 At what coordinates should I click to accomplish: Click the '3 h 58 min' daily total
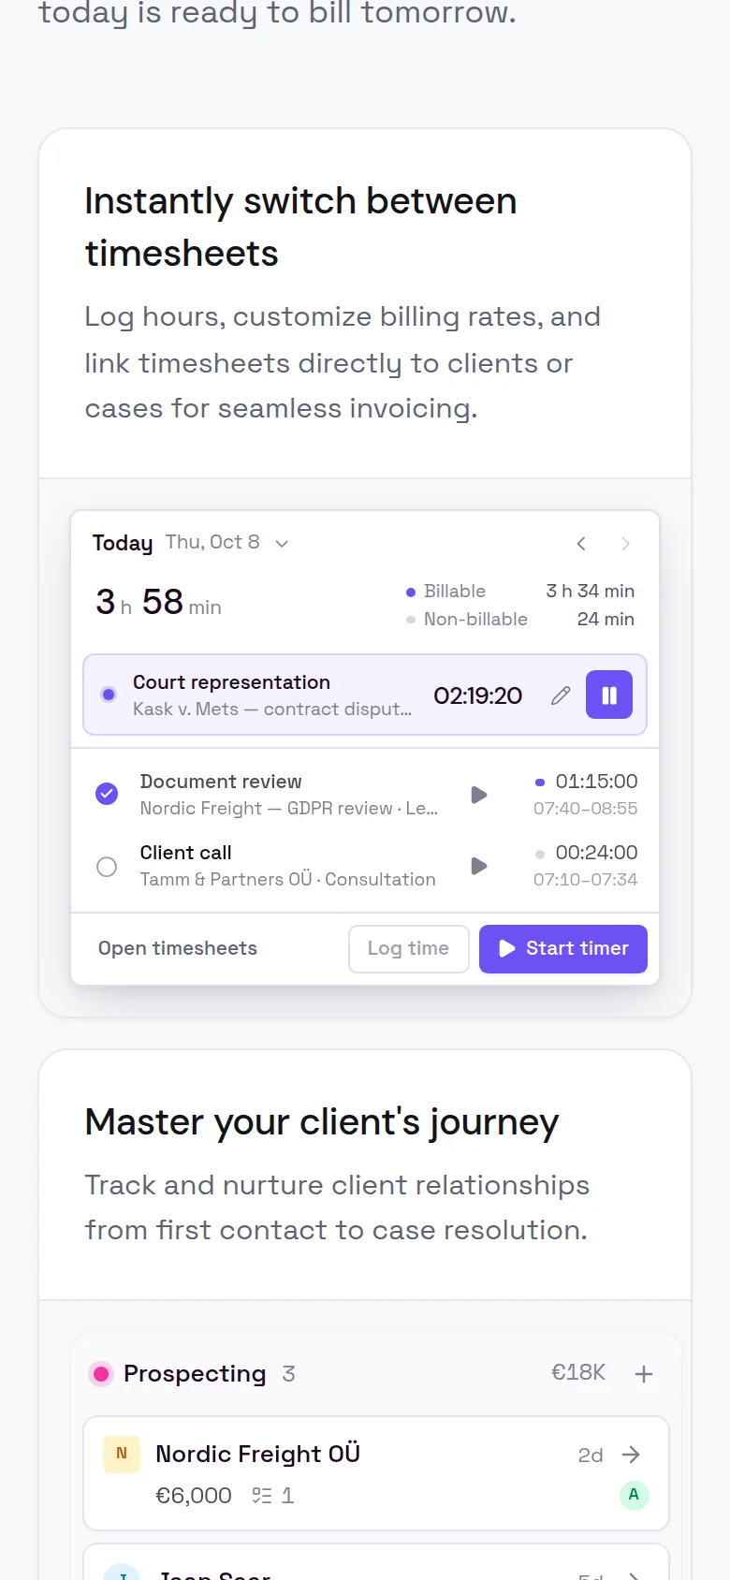tap(158, 602)
